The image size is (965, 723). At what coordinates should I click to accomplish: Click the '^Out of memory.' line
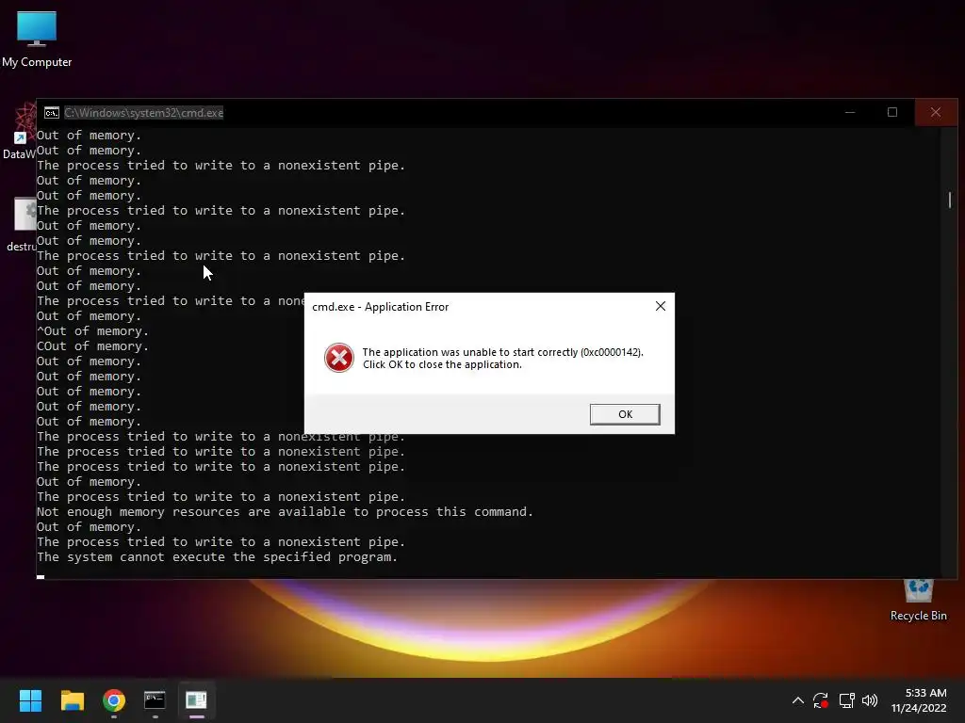tap(93, 330)
